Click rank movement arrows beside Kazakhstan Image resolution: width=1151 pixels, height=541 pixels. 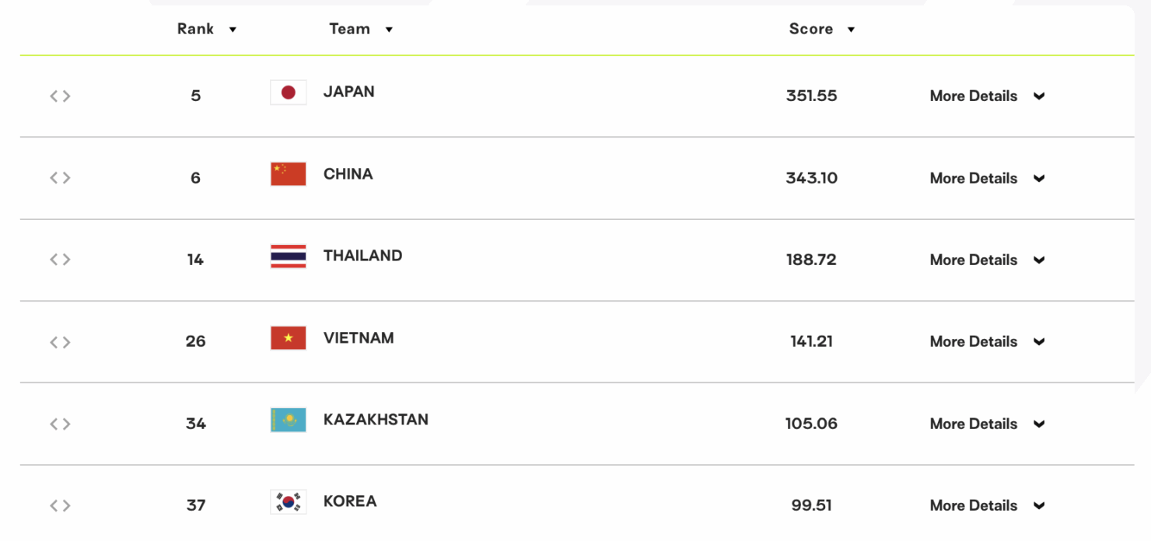tap(60, 424)
